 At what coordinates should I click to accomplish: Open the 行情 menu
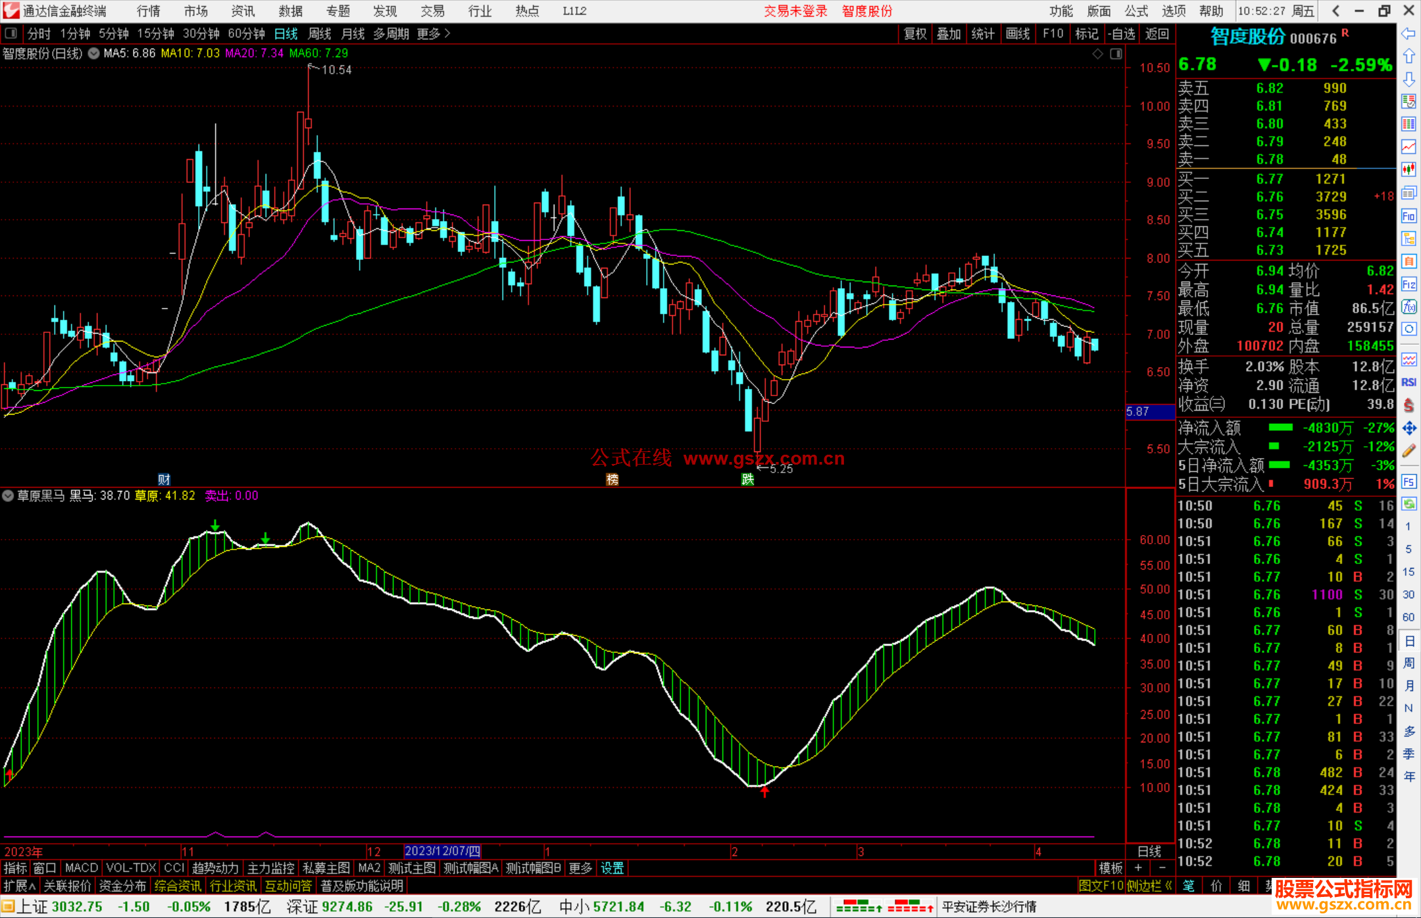click(x=148, y=11)
